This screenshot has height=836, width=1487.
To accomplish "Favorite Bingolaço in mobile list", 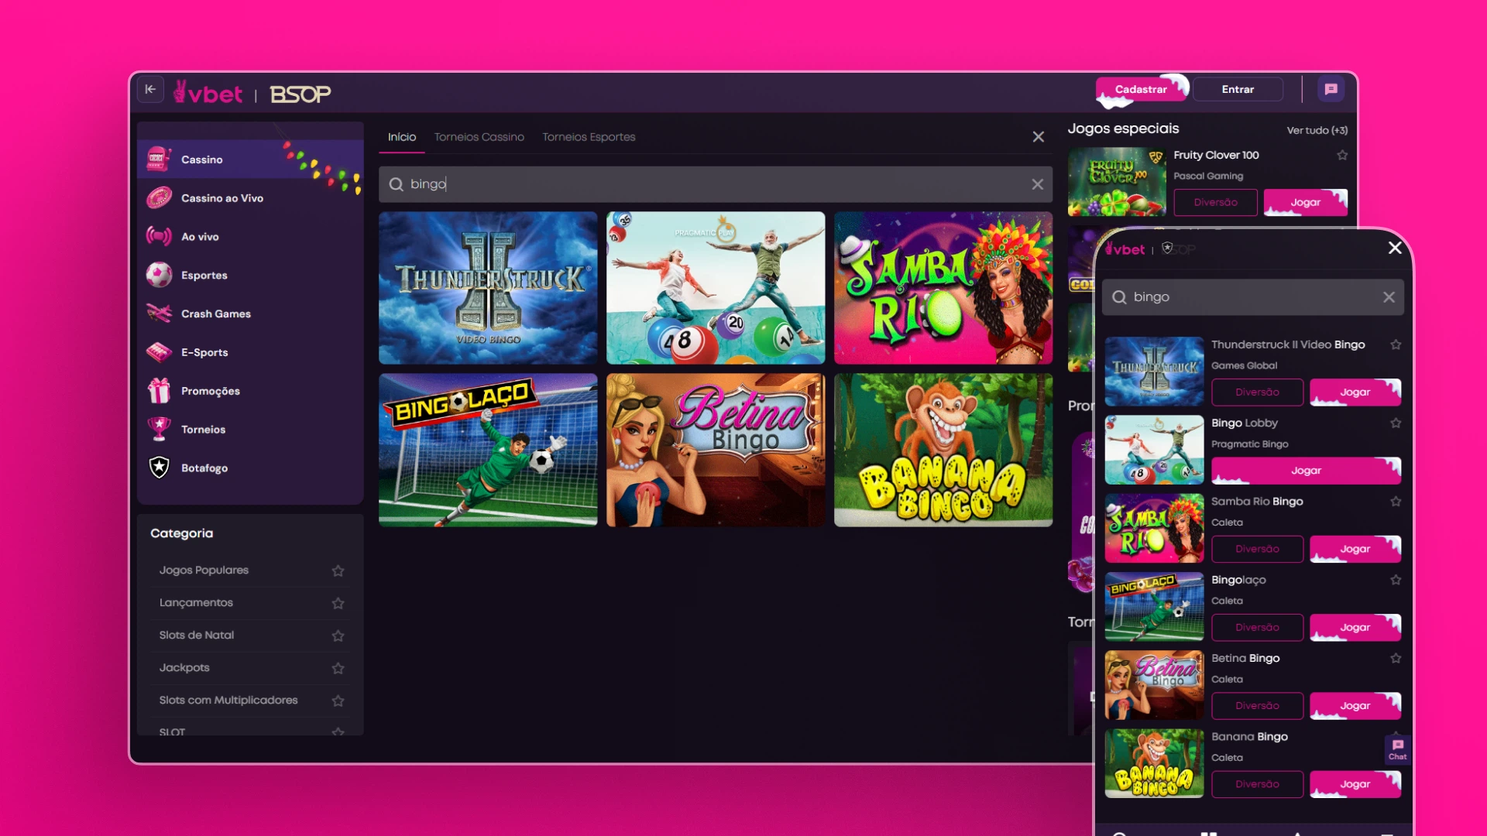I will [1396, 580].
